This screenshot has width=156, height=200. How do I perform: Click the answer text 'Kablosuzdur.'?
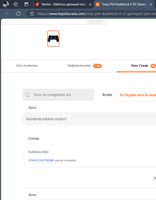pyautogui.click(x=39, y=152)
